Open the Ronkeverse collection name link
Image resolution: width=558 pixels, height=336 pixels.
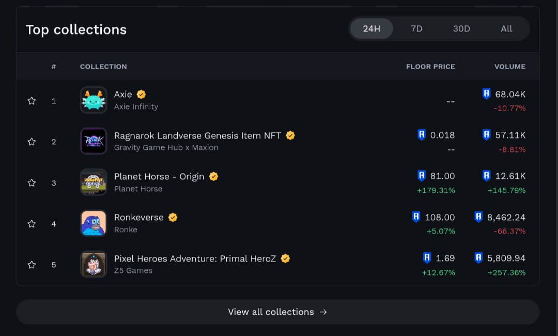(x=139, y=218)
